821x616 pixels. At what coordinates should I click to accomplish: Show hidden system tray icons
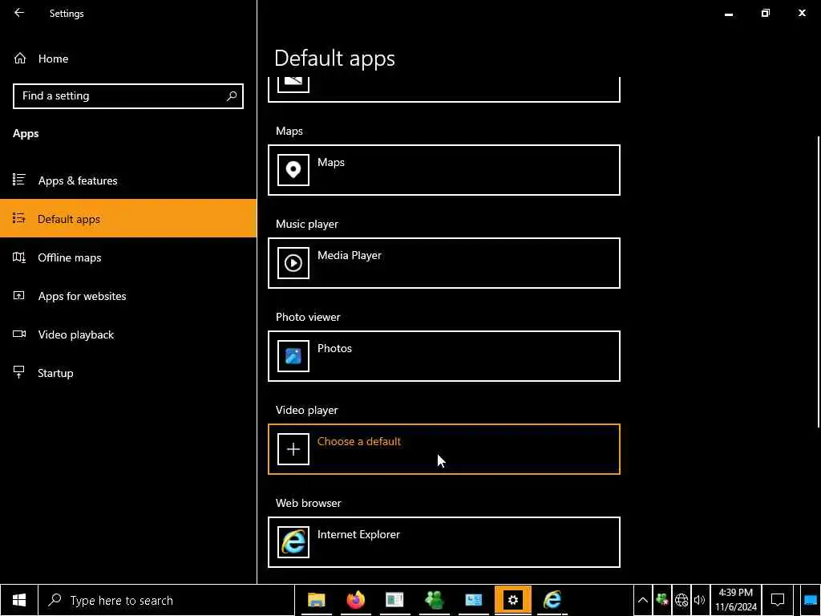[x=642, y=600]
